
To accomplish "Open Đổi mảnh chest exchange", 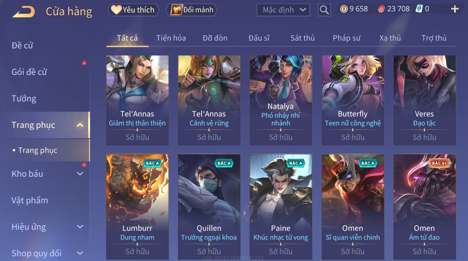I will pos(192,10).
